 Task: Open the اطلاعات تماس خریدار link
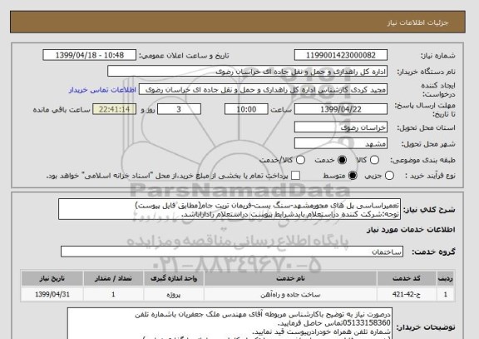point(102,90)
